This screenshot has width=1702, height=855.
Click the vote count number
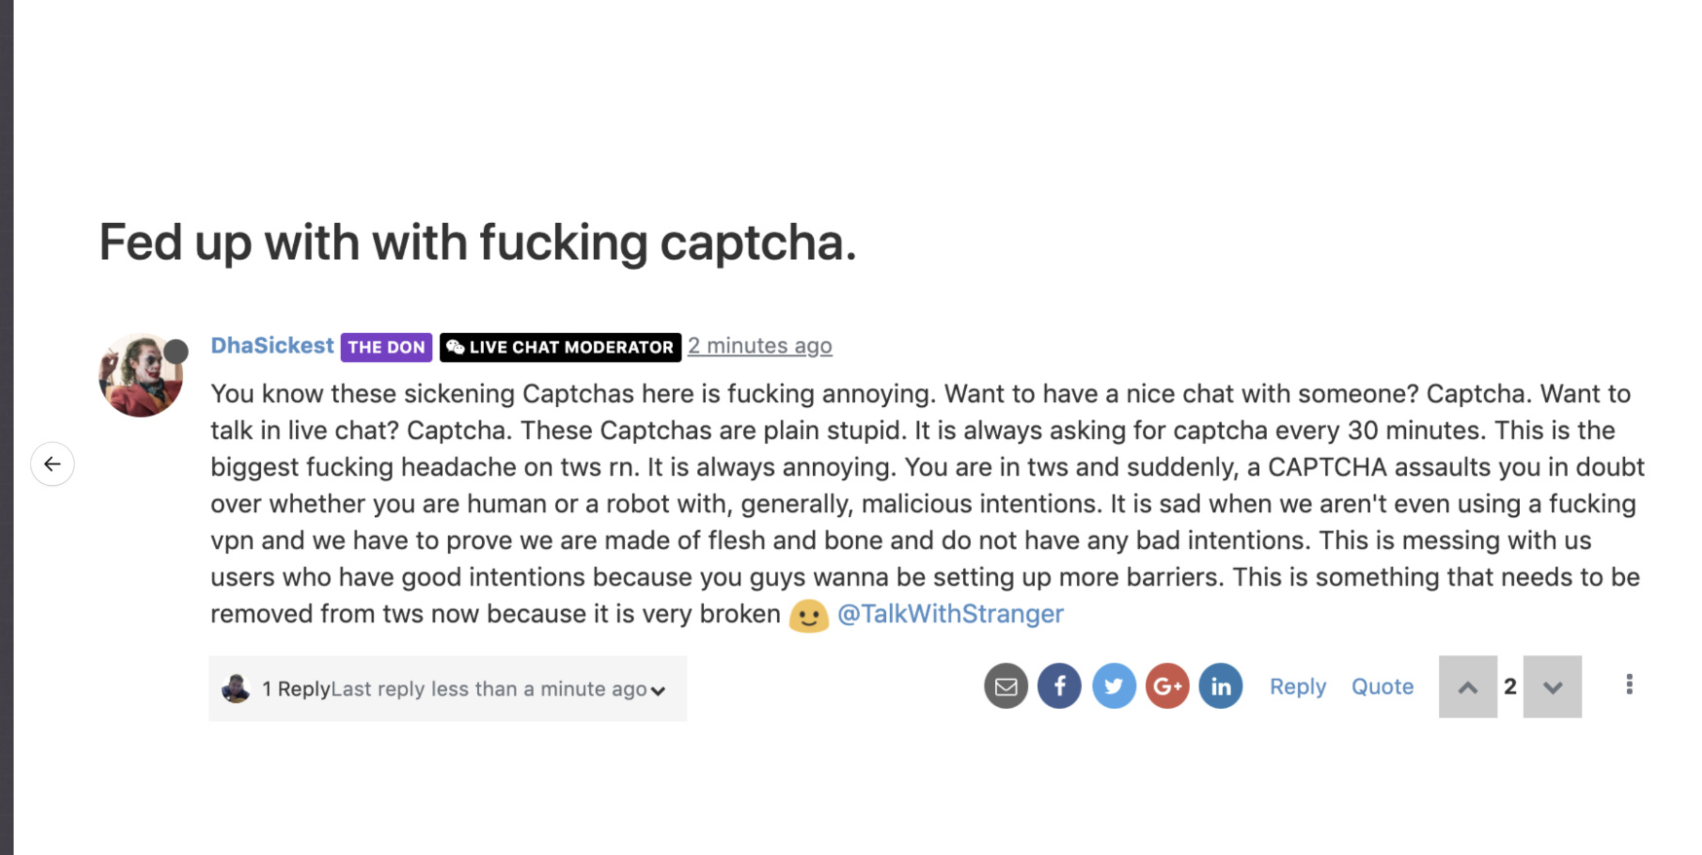click(1510, 687)
